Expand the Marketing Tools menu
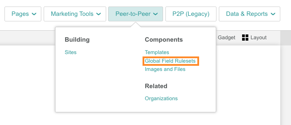This screenshot has width=291, height=125. [75, 14]
